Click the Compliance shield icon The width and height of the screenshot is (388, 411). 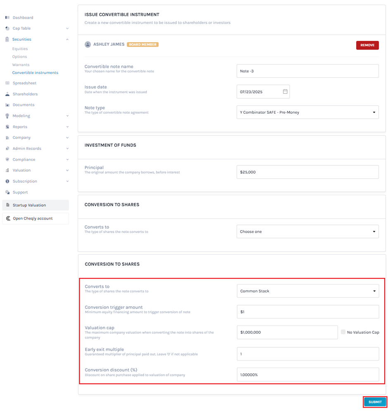coord(7,160)
